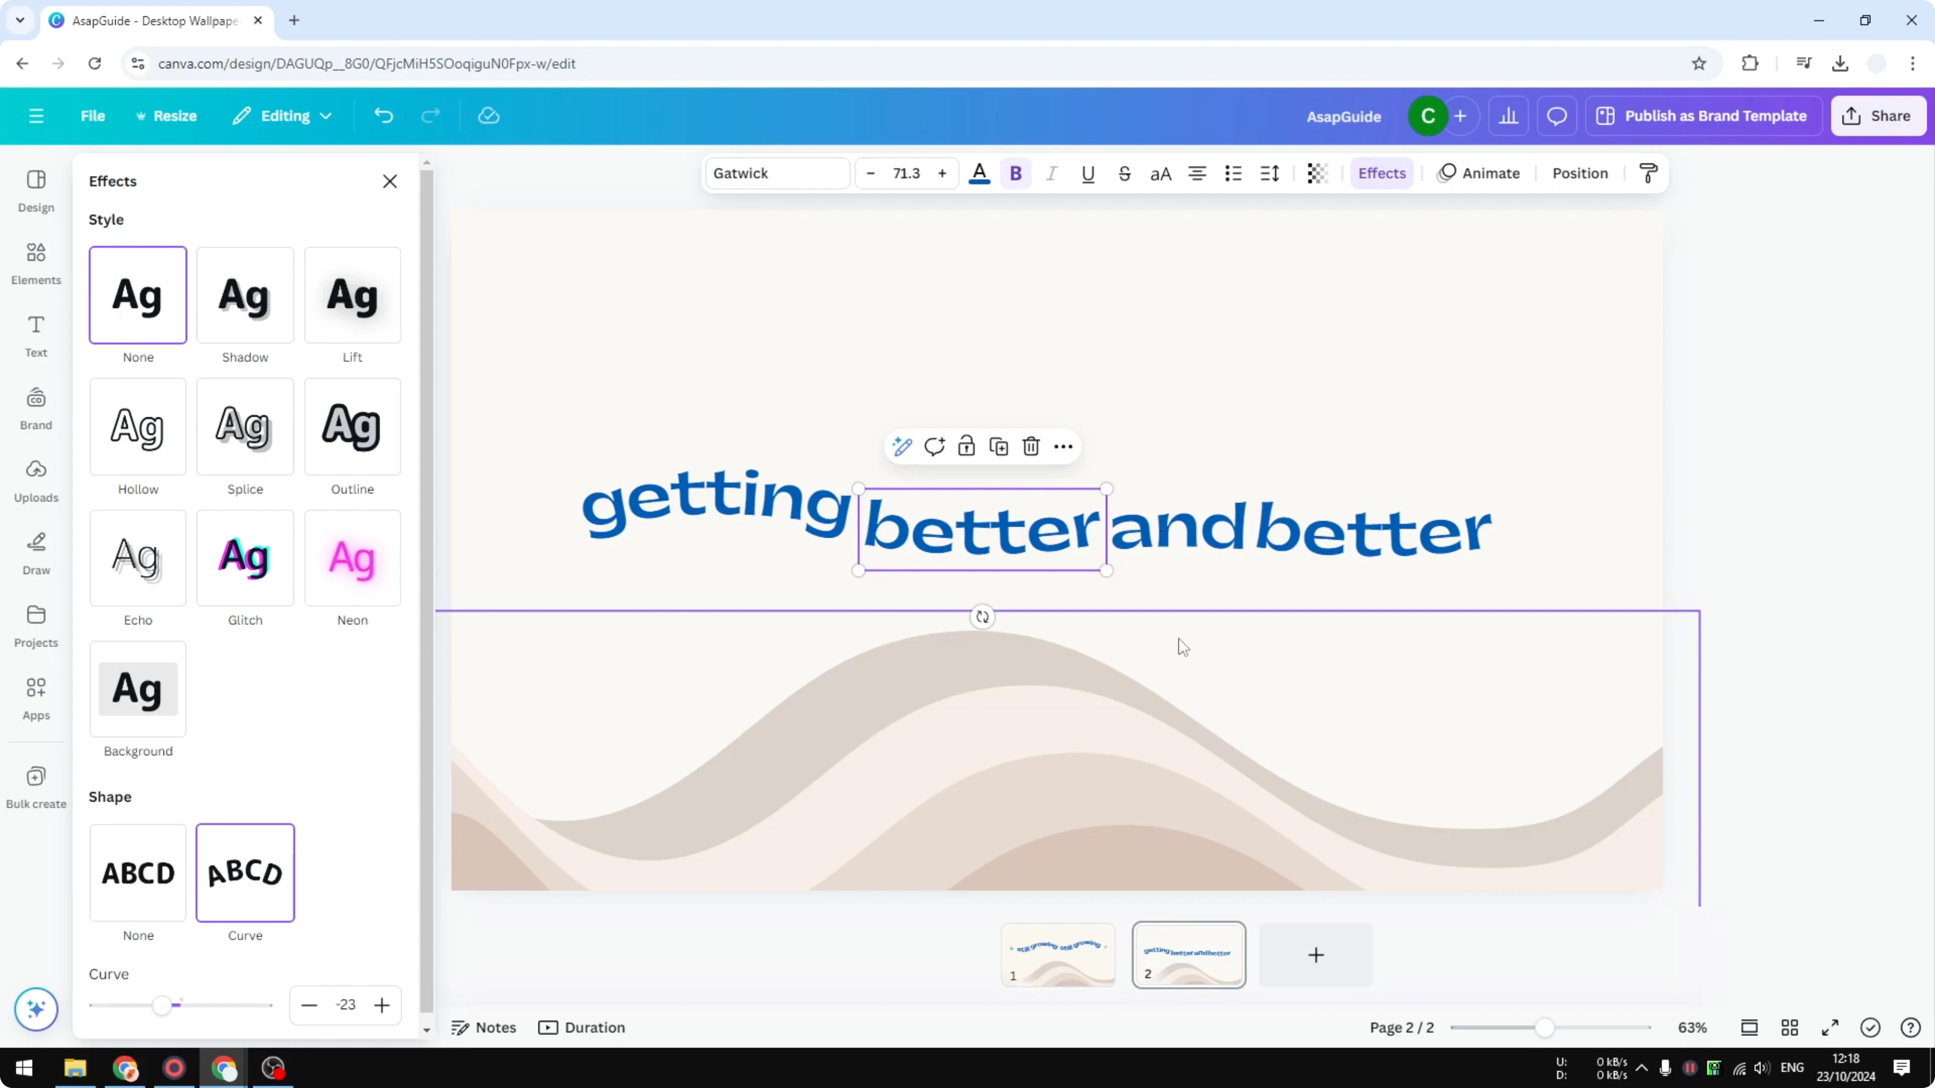Open more options on the floating toolbar
Screen dimensions: 1935x1088
coord(1063,445)
